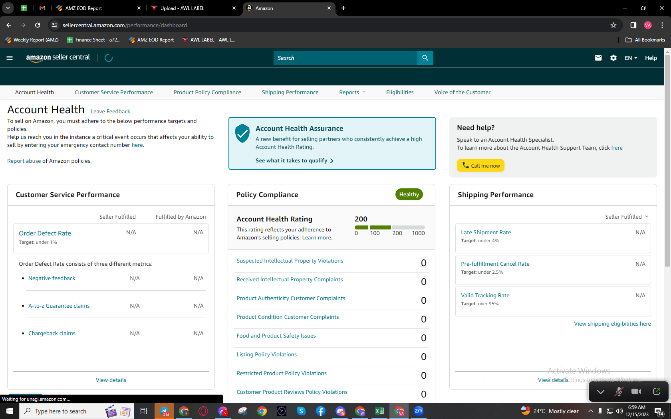Open Suspected Intellectual Property Violations link
671x419 pixels.
[x=290, y=261]
